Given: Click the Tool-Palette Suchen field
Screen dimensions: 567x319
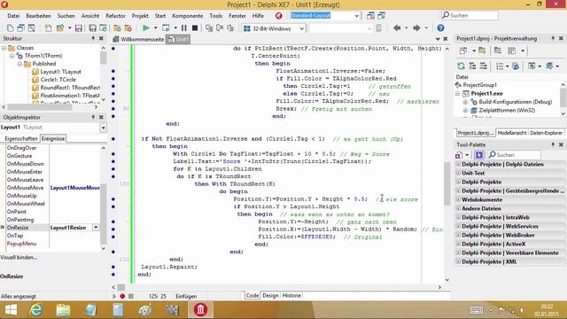Looking at the screenshot, I should [514, 155].
